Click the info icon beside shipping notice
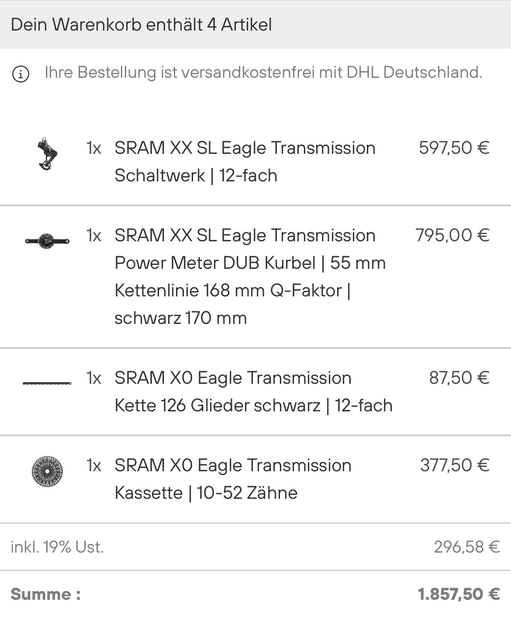The height and width of the screenshot is (623, 511). tap(21, 74)
